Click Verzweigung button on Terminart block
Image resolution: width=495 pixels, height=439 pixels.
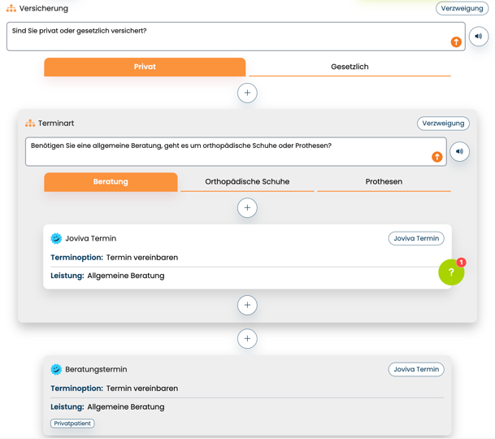click(443, 124)
